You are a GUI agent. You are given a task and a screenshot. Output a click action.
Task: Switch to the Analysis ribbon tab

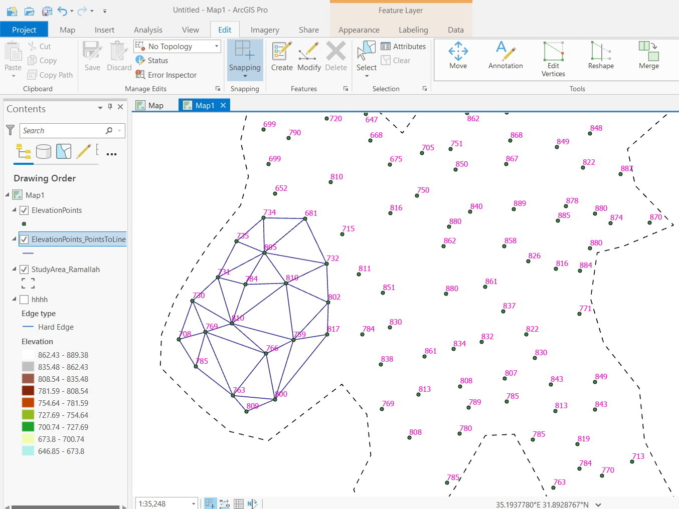(148, 30)
